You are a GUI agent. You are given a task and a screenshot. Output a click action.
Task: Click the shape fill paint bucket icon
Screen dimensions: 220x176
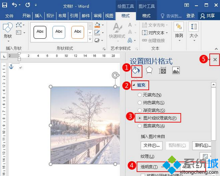click(x=97, y=25)
